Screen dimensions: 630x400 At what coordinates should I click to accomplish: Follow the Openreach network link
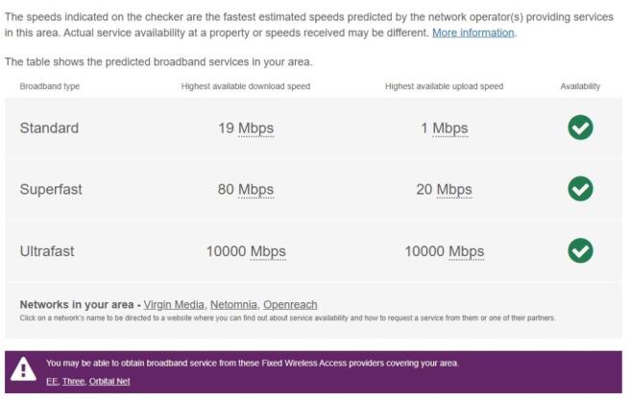(x=290, y=304)
